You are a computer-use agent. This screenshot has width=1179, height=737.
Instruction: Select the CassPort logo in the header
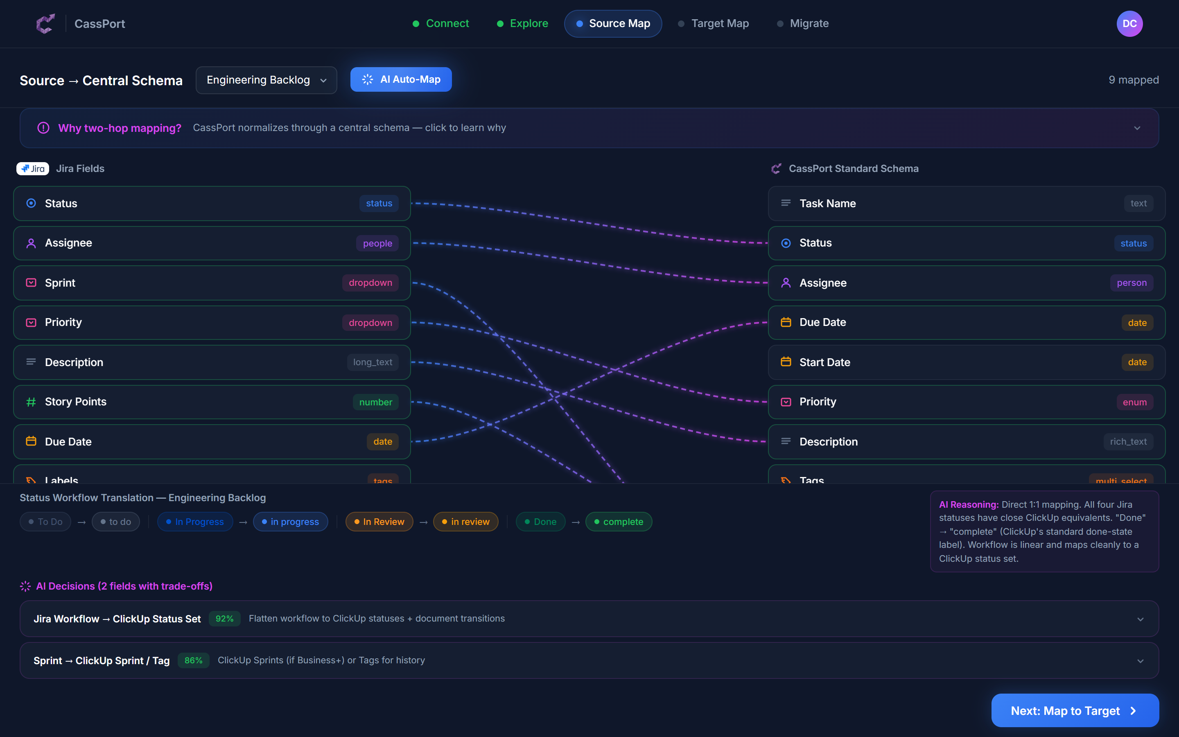pos(45,23)
